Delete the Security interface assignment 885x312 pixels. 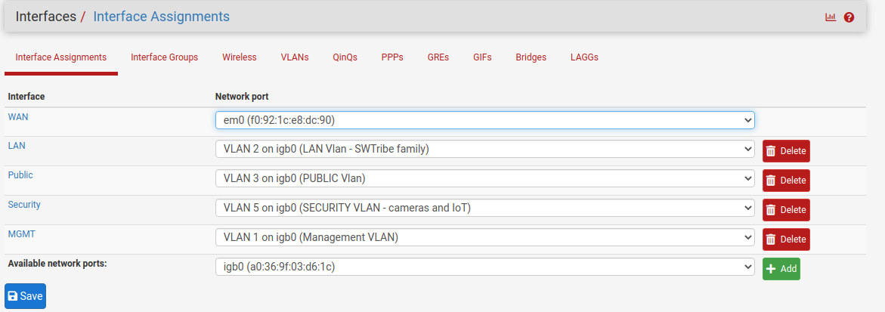(786, 210)
